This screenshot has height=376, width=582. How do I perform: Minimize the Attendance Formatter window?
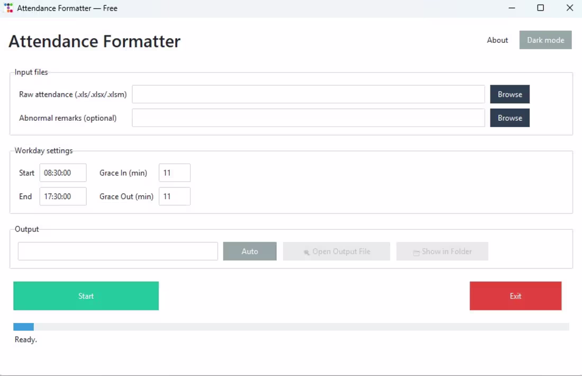click(512, 8)
